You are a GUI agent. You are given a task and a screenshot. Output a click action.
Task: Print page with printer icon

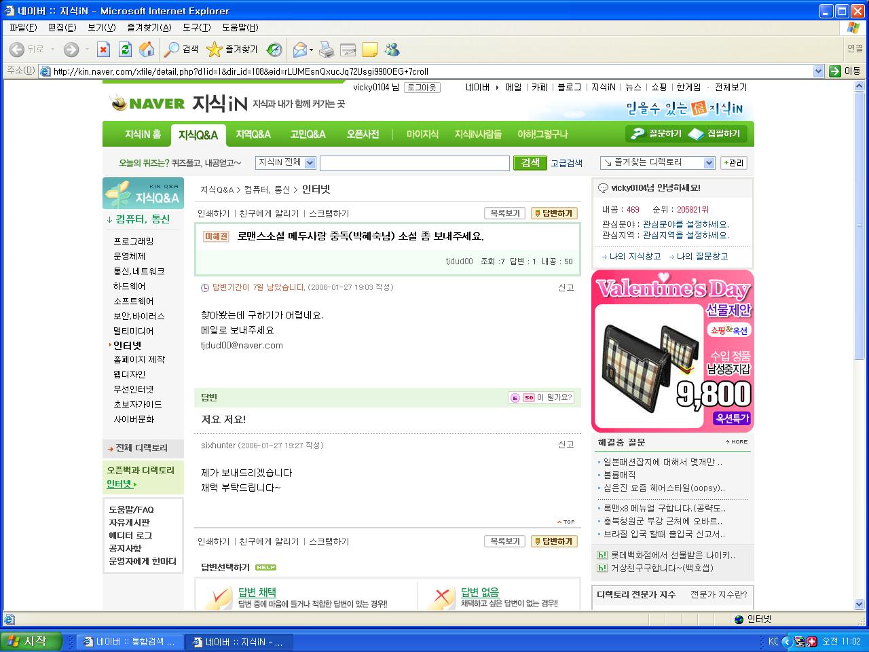tap(327, 50)
